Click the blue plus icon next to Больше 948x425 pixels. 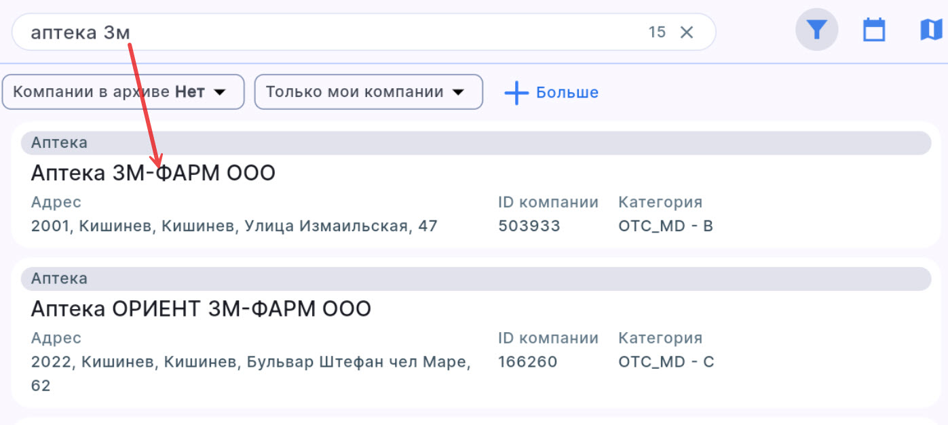(516, 92)
